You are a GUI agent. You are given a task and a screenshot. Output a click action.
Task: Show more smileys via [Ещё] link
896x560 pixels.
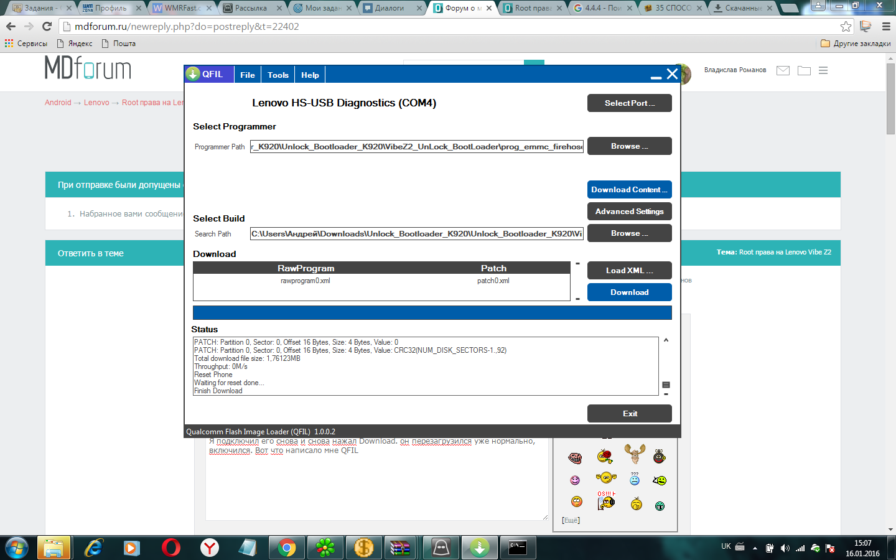point(571,520)
